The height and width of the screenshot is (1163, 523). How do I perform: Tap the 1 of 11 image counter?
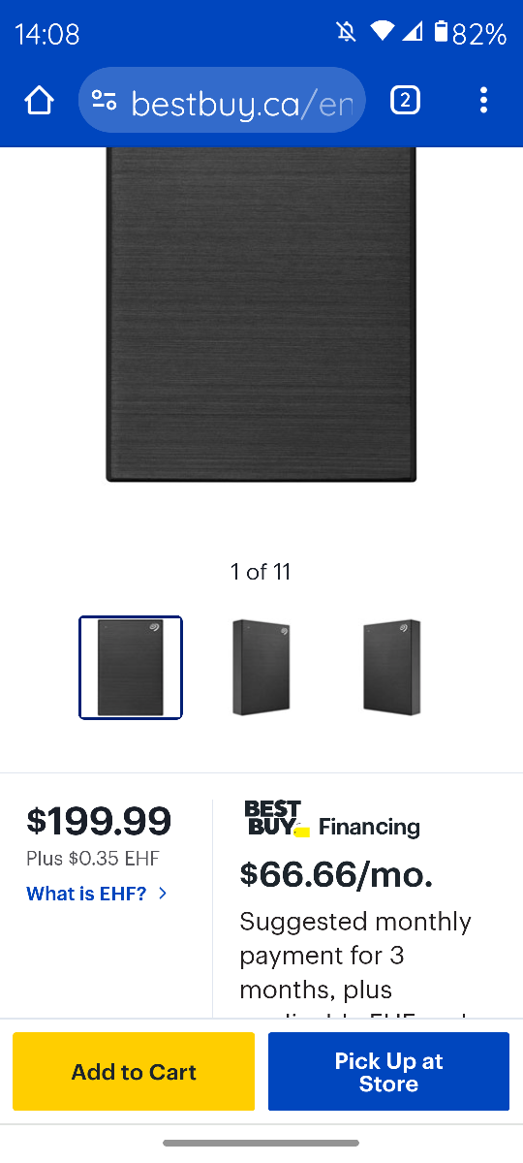[261, 572]
